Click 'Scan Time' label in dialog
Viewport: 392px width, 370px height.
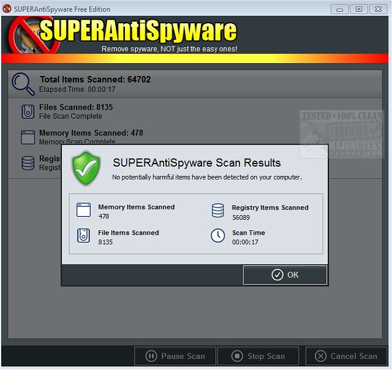pos(249,233)
